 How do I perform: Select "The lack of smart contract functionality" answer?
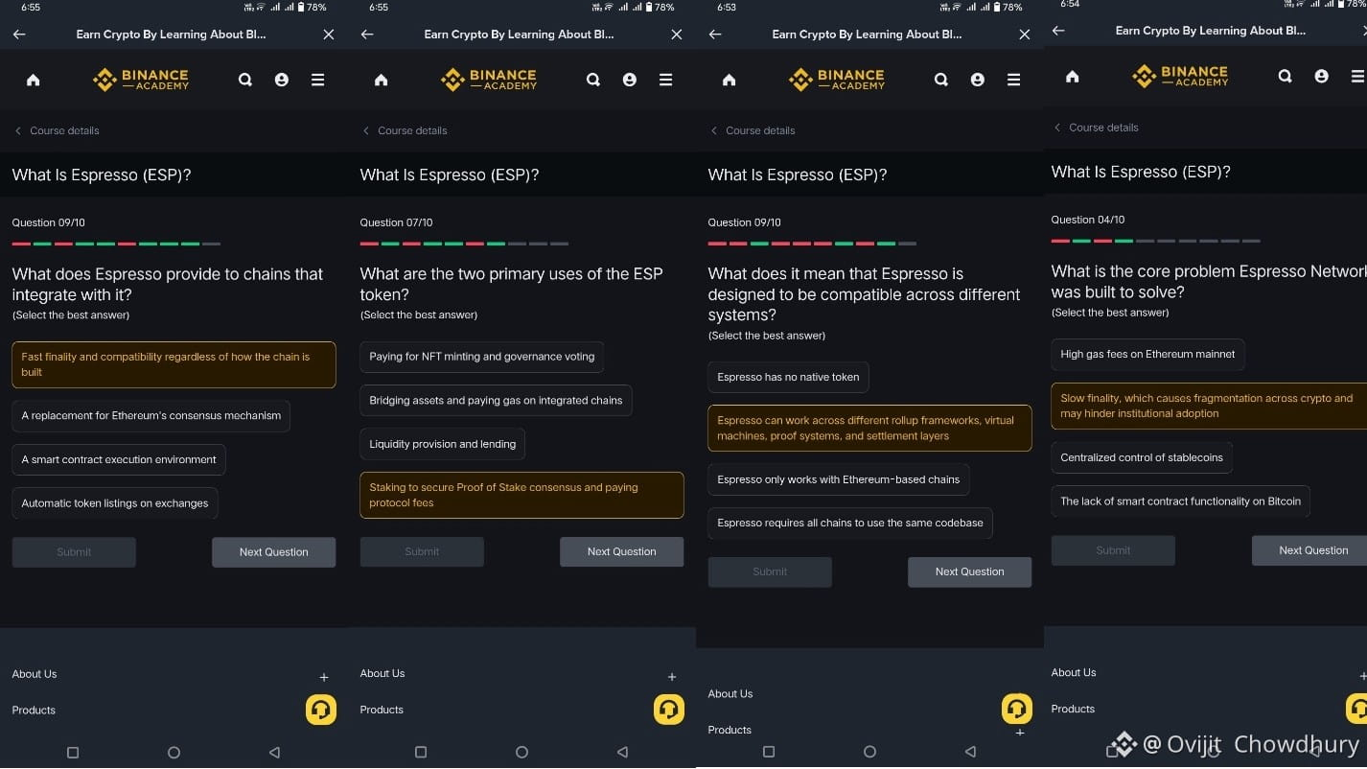click(x=1180, y=501)
